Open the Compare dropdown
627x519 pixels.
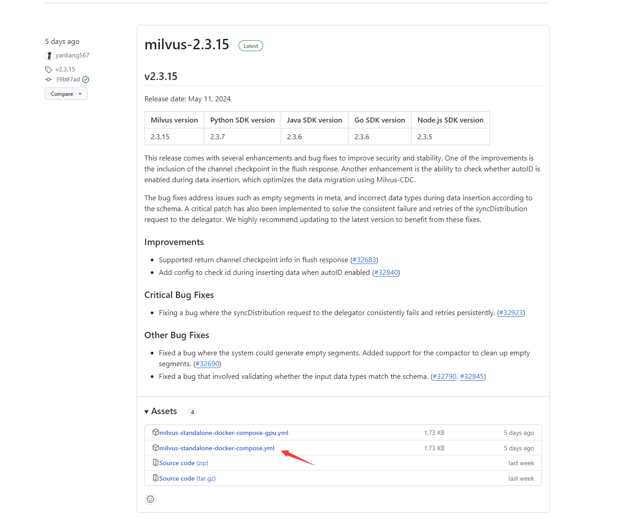coord(66,94)
